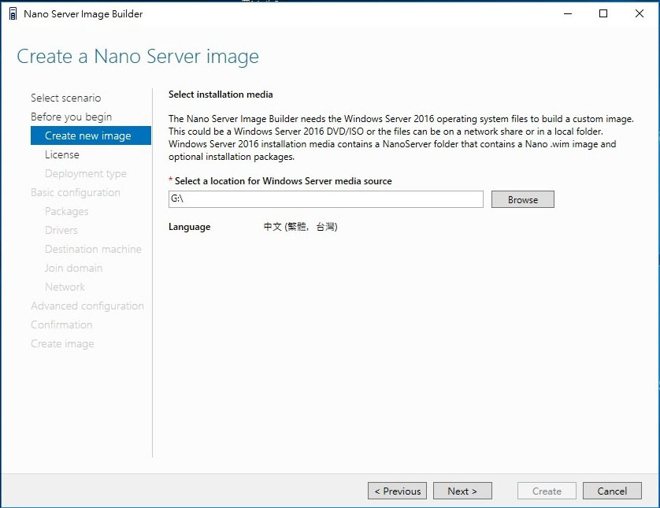Click the 'Create a Nano Server image' title
660x508 pixels.
click(138, 57)
